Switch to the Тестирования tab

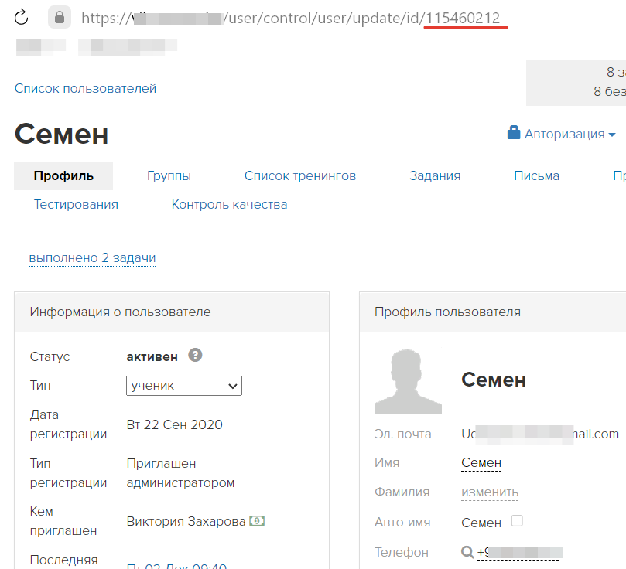pos(74,204)
